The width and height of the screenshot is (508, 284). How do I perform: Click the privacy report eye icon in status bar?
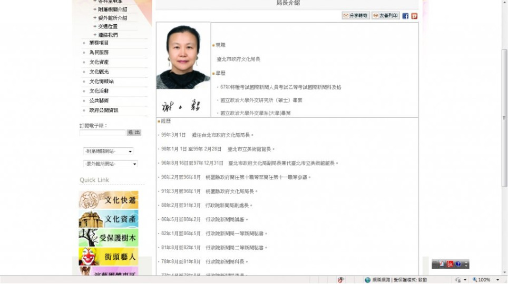coord(341,280)
